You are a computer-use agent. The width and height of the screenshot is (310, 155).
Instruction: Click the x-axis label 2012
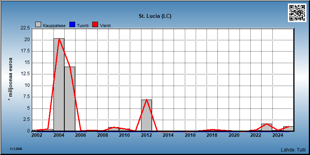(146, 135)
